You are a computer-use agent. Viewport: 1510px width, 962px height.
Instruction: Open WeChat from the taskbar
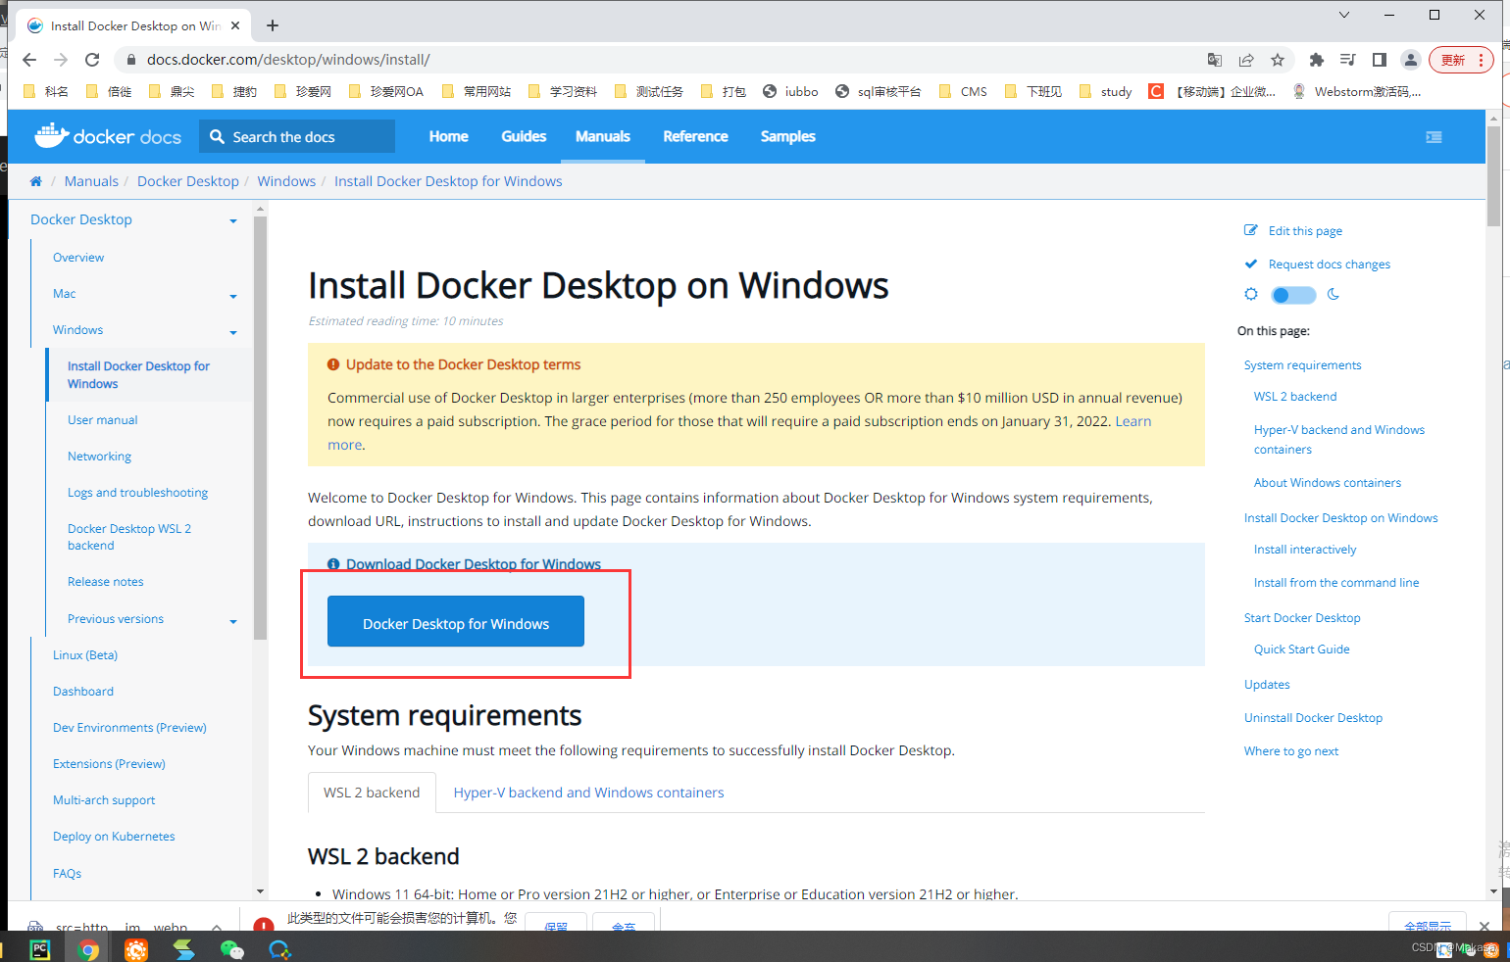(231, 949)
